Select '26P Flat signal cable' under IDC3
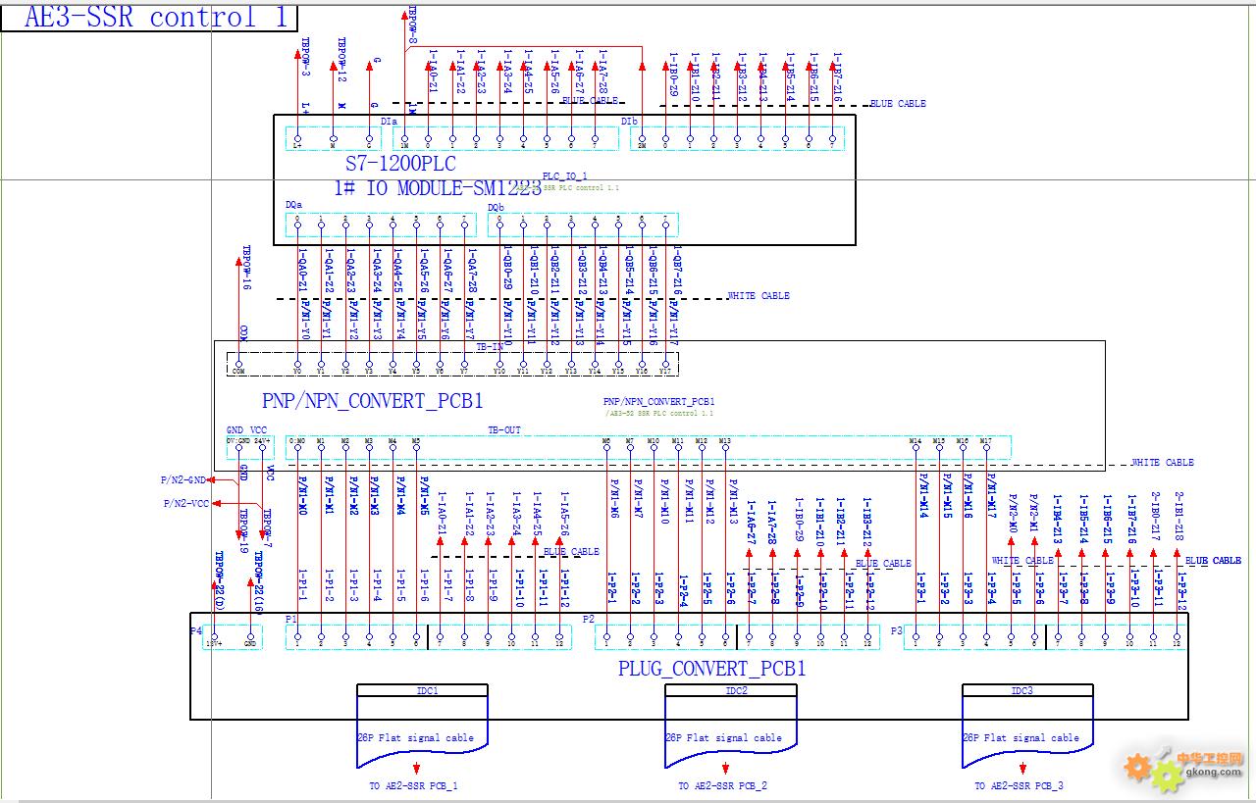Viewport: 1256px width, 803px height. click(1020, 737)
